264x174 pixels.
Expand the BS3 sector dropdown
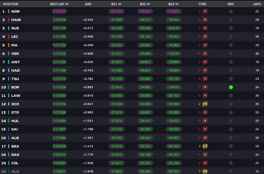click(x=177, y=4)
